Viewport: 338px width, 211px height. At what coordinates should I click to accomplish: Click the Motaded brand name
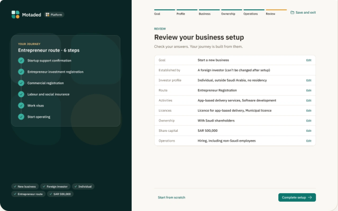[32, 15]
